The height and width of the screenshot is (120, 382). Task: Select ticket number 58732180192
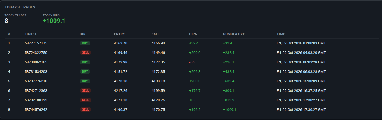tap(36, 100)
